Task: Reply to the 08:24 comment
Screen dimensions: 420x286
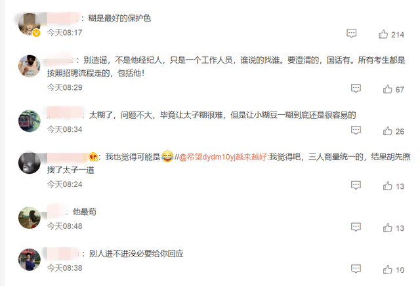Action: pyautogui.click(x=356, y=186)
